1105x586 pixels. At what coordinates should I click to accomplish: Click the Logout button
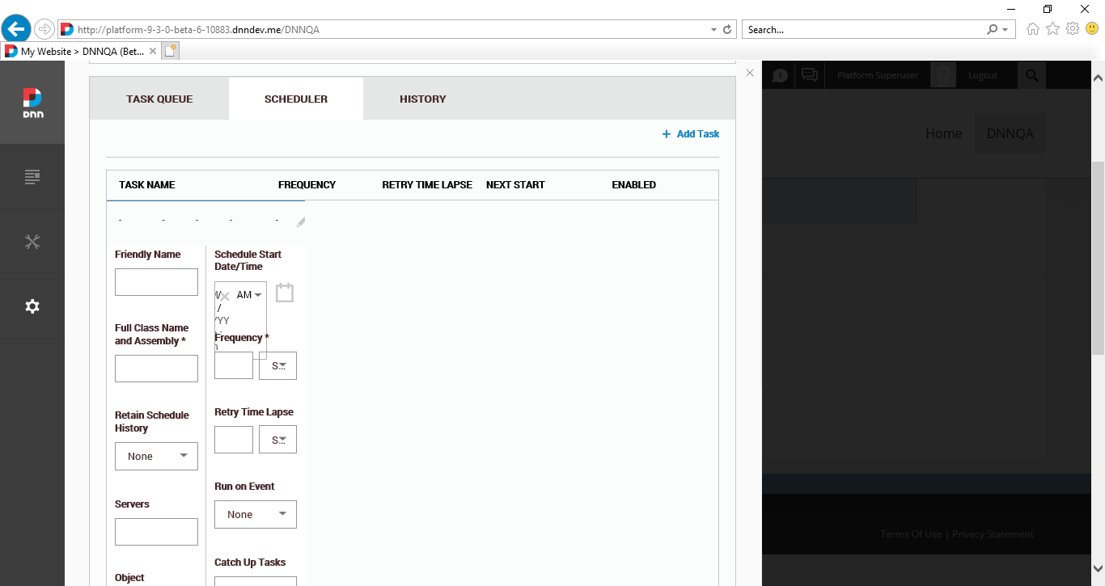pyautogui.click(x=982, y=74)
